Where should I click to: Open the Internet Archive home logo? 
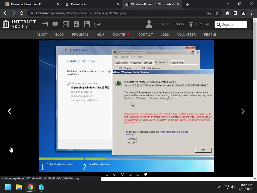coord(19,24)
